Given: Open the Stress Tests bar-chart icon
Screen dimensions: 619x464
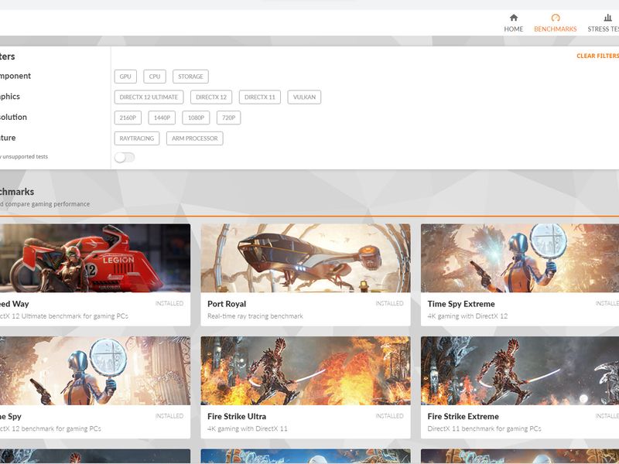Looking at the screenshot, I should pos(608,17).
